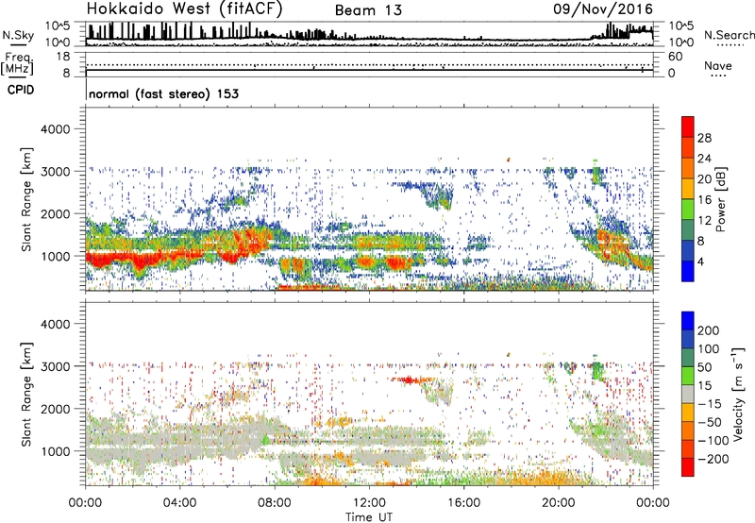Click the solid line sample under 'N.Sky'
The image size is (755, 523).
coord(18,45)
